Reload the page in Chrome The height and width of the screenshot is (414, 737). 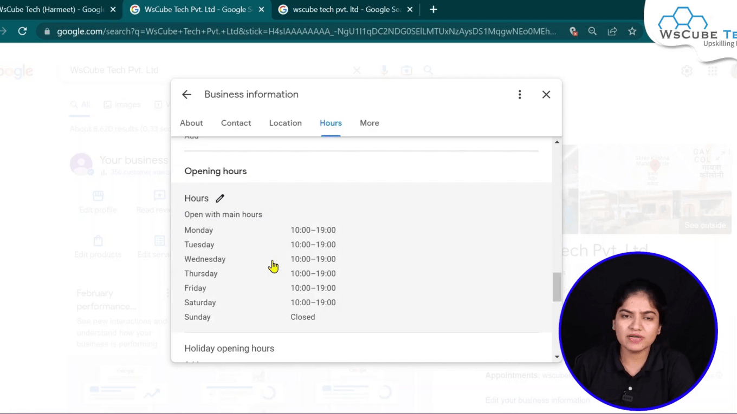[x=22, y=31]
